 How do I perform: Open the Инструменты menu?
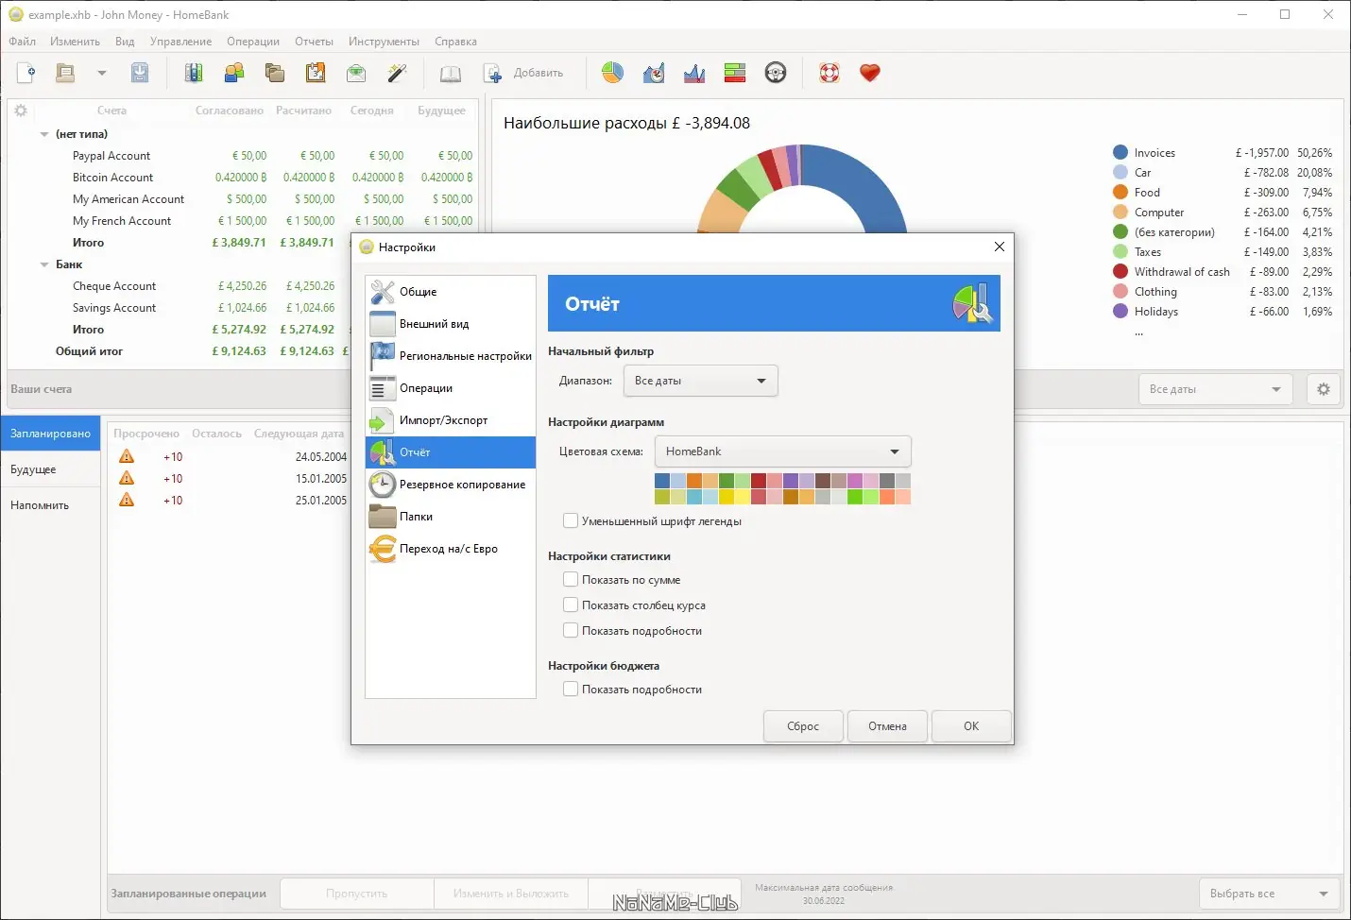tap(384, 42)
